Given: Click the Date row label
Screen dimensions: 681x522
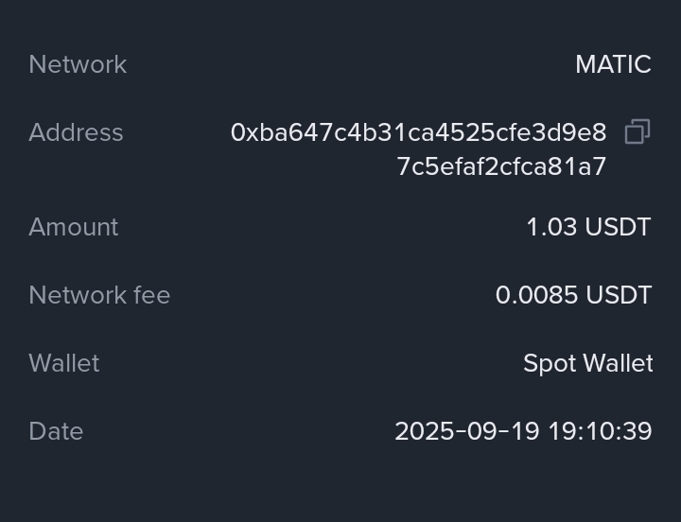Looking at the screenshot, I should click(56, 431).
